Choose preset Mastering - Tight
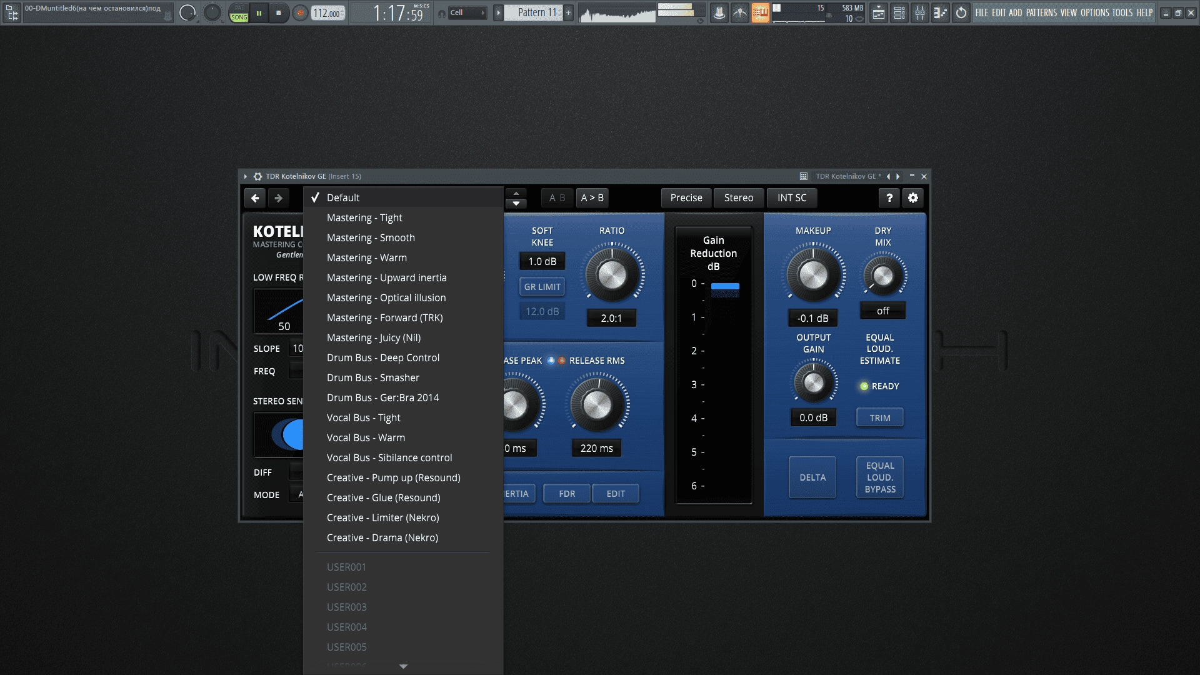The height and width of the screenshot is (675, 1200). point(403,217)
